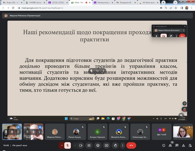
Task: Open the meeting details info panel
Action: coord(164,145)
